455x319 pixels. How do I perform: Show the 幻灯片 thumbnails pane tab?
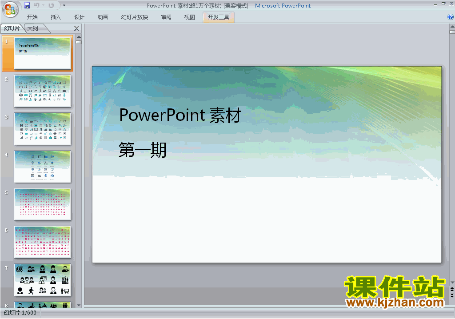coord(12,28)
